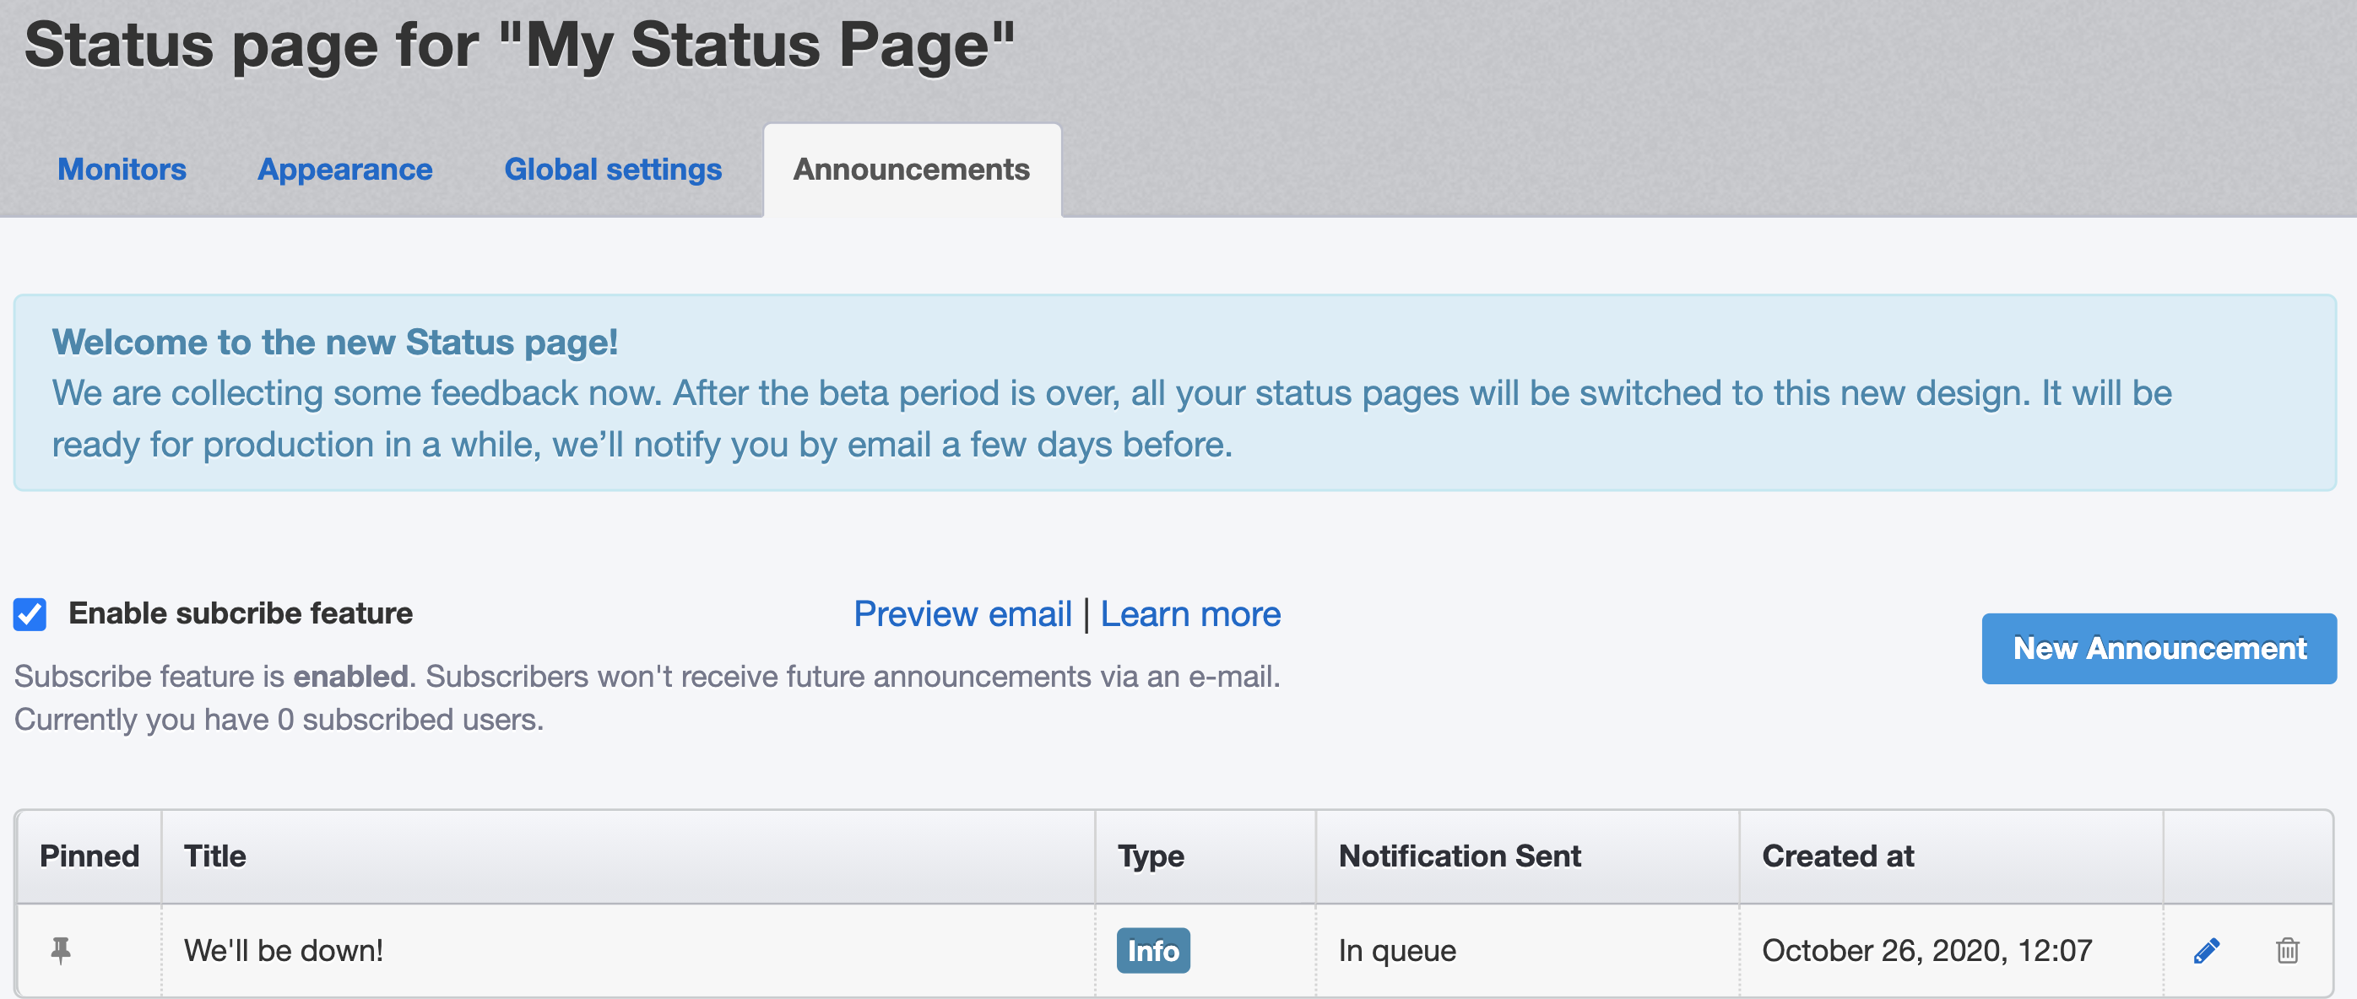Toggle the Enable subcribe feature checkbox
Image resolution: width=2357 pixels, height=999 pixels.
click(30, 614)
